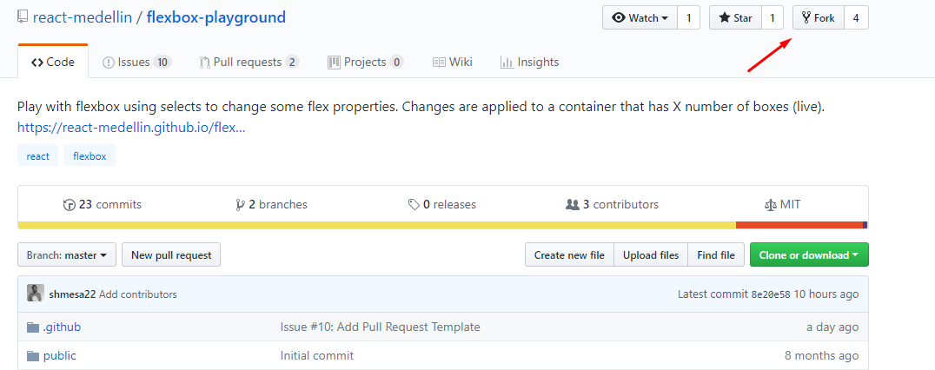Open the Initial commit message for public
Screen dimensions: 935x370
coord(316,356)
